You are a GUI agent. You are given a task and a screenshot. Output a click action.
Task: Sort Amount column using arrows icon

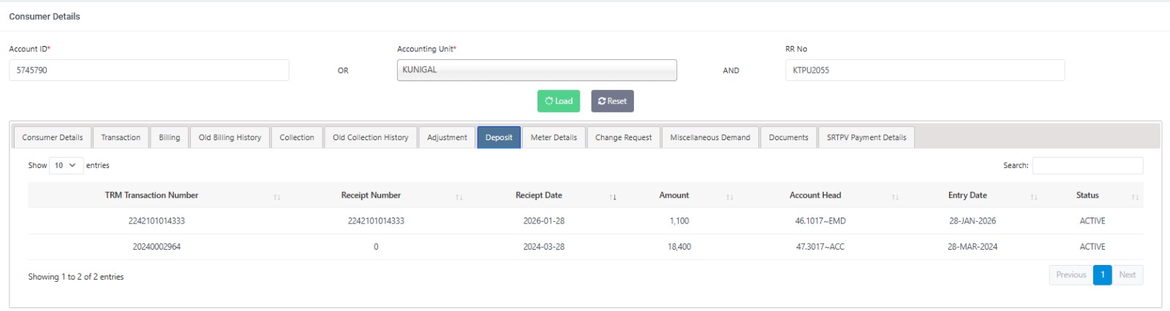point(730,196)
